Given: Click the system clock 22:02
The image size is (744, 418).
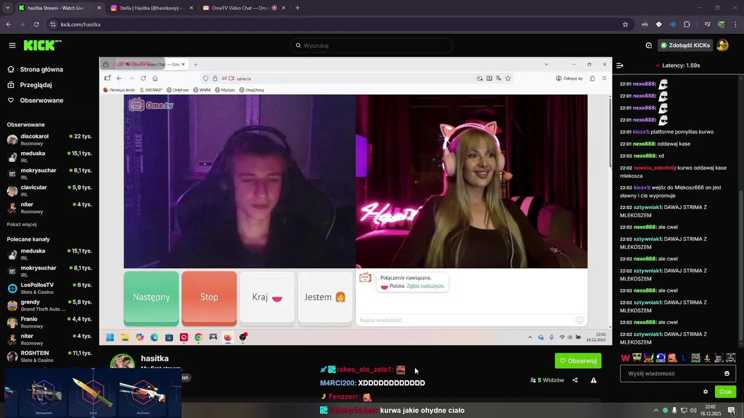Looking at the screenshot, I should [710, 410].
